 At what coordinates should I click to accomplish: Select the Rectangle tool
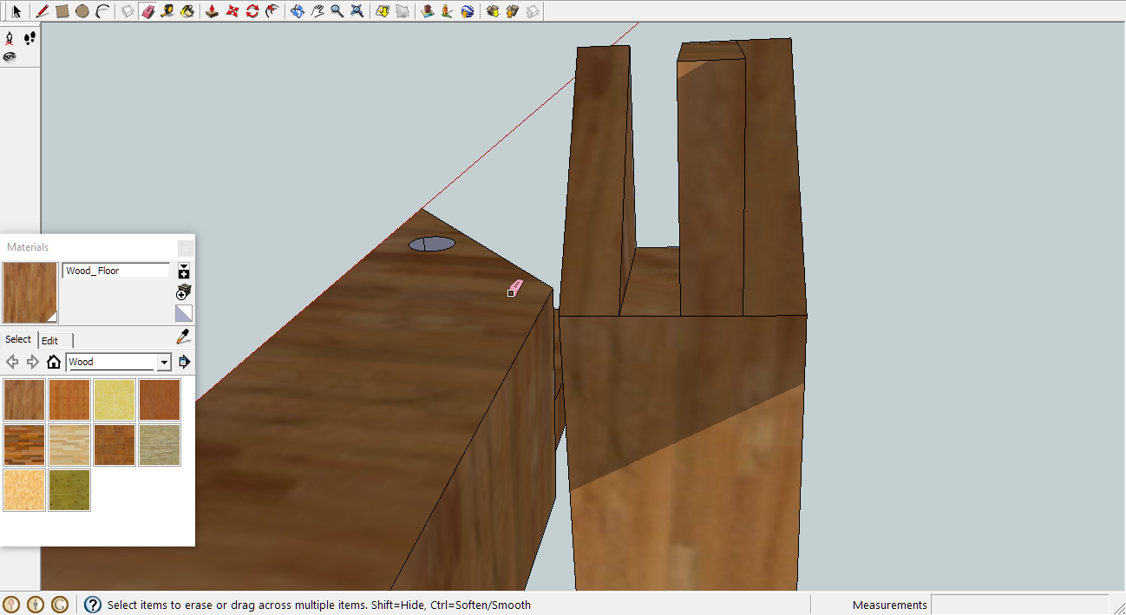62,11
